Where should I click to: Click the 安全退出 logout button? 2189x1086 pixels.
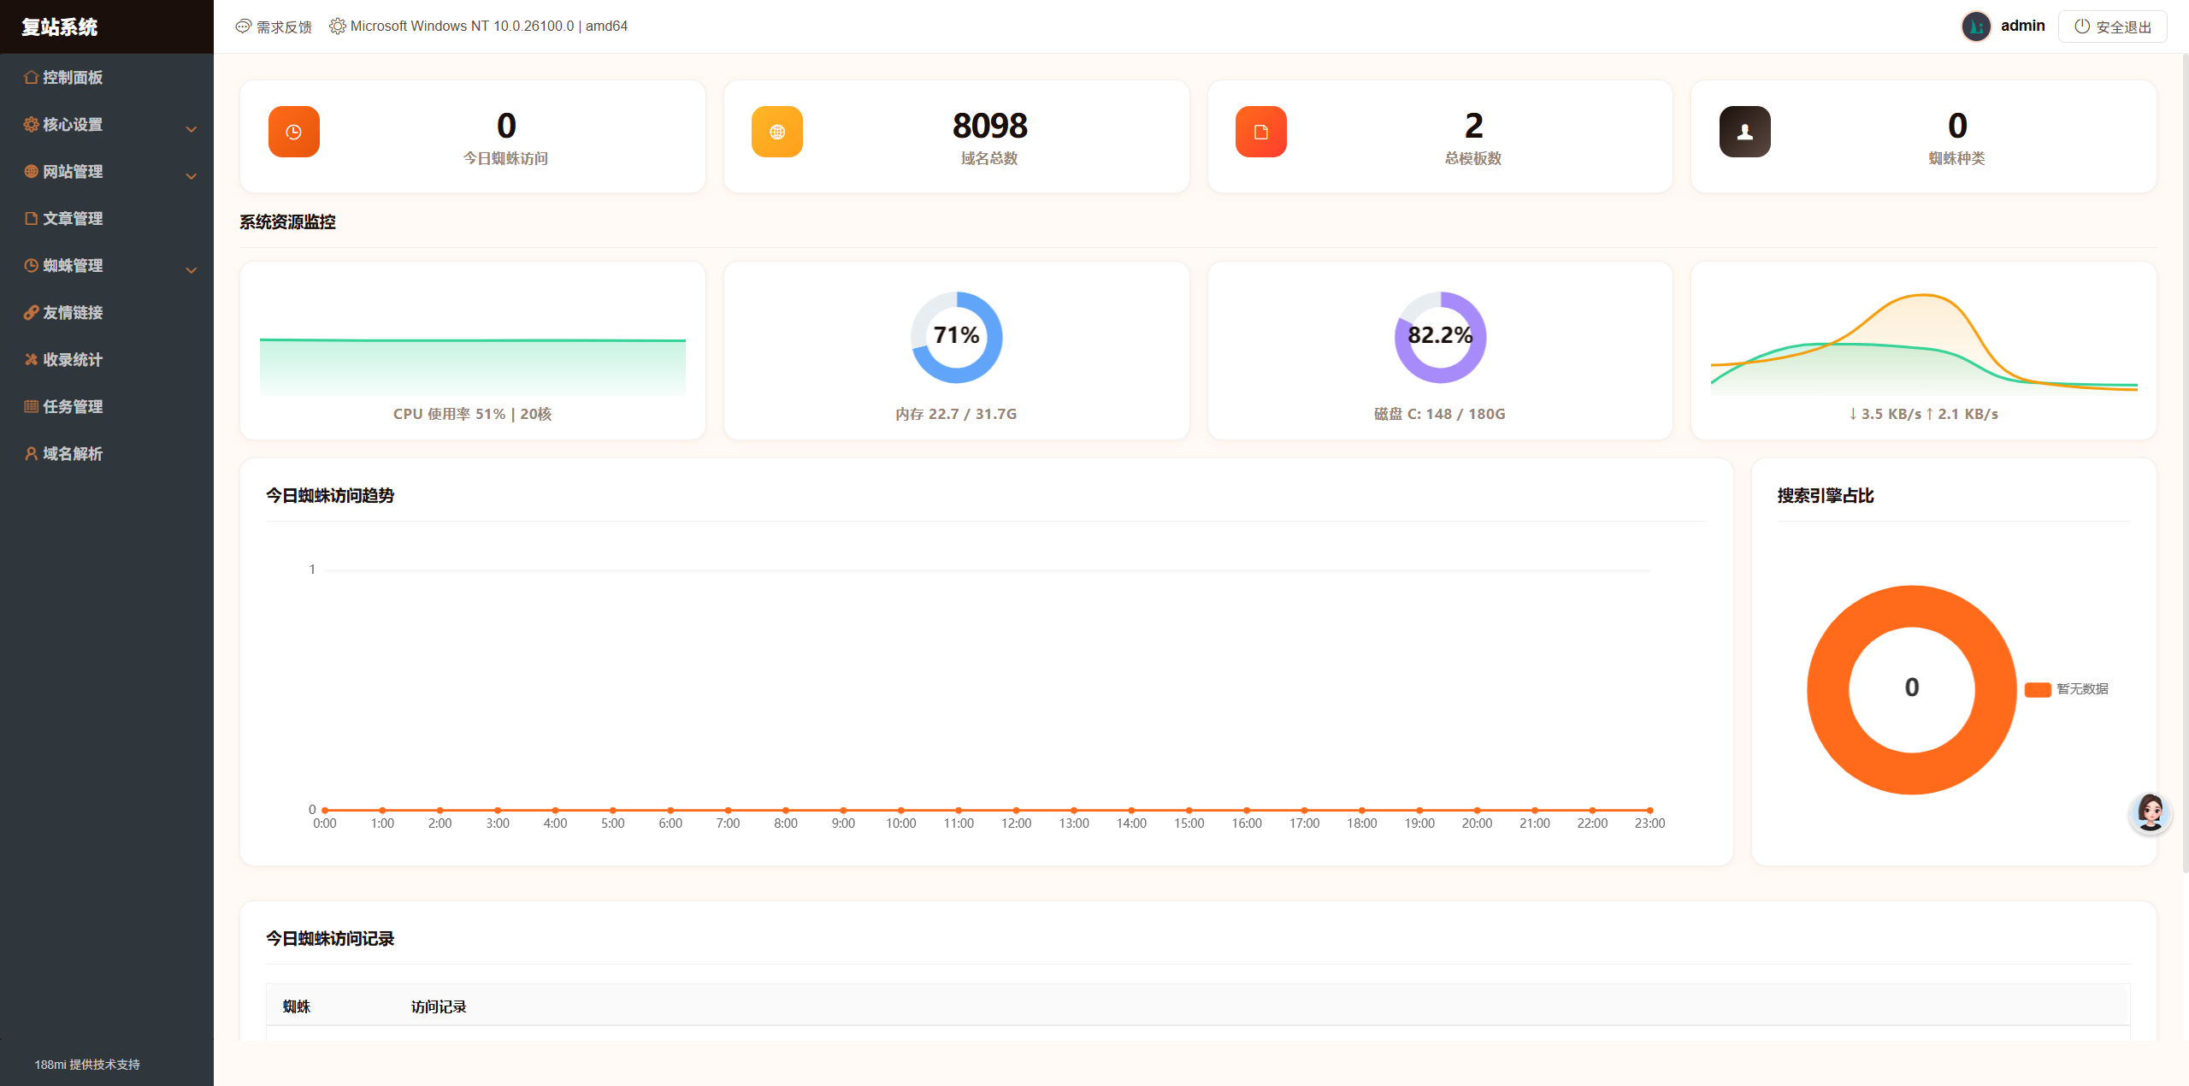tap(2112, 27)
